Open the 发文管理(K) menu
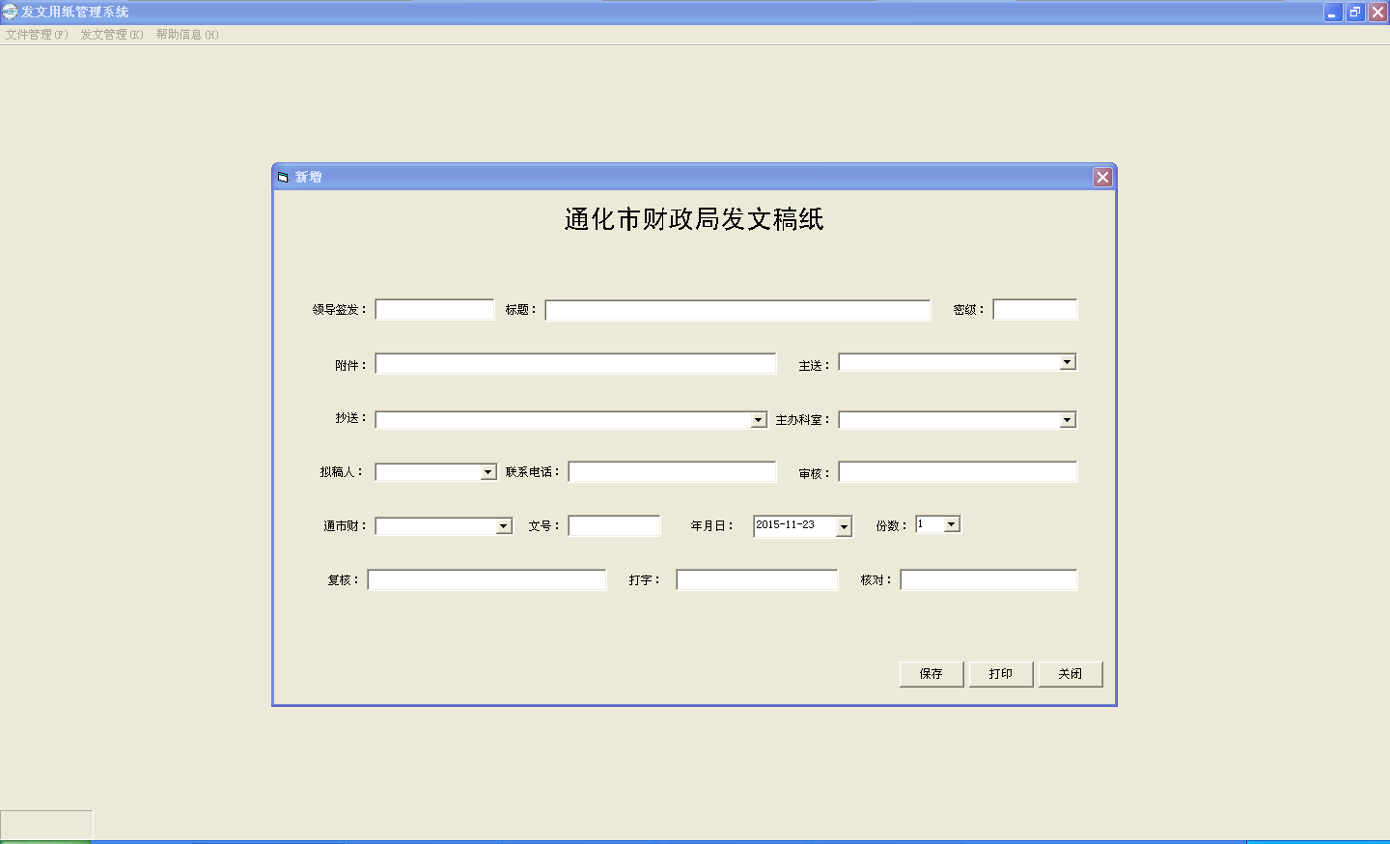 [x=112, y=35]
